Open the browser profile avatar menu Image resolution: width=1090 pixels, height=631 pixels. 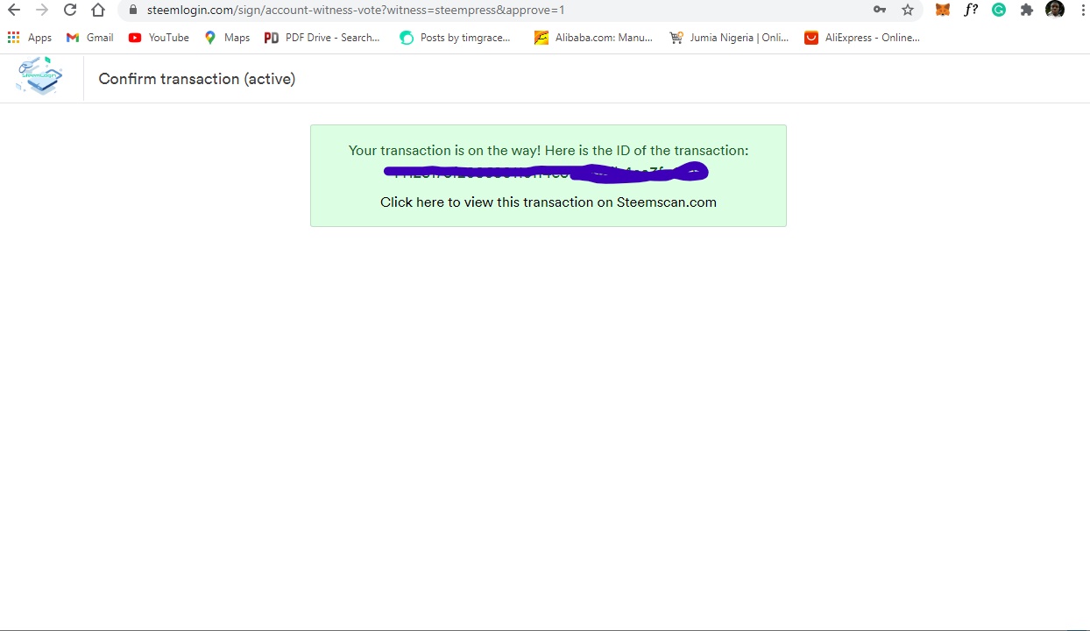click(x=1055, y=10)
